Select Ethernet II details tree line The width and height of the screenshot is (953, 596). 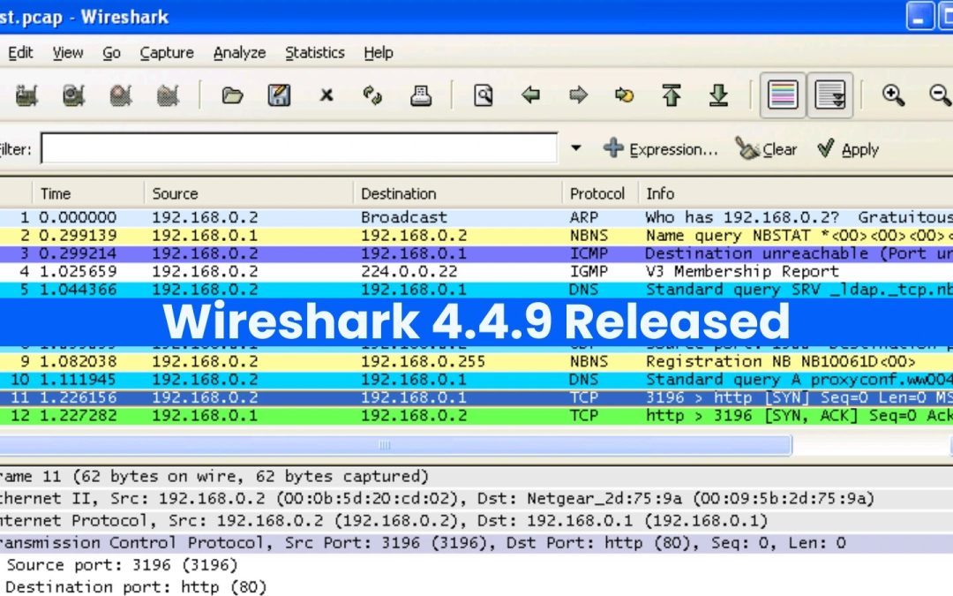tap(476, 499)
